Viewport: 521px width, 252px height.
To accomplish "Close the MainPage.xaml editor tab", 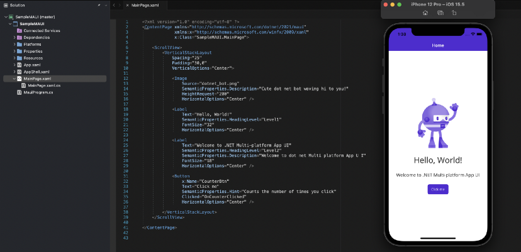I will click(x=128, y=5).
